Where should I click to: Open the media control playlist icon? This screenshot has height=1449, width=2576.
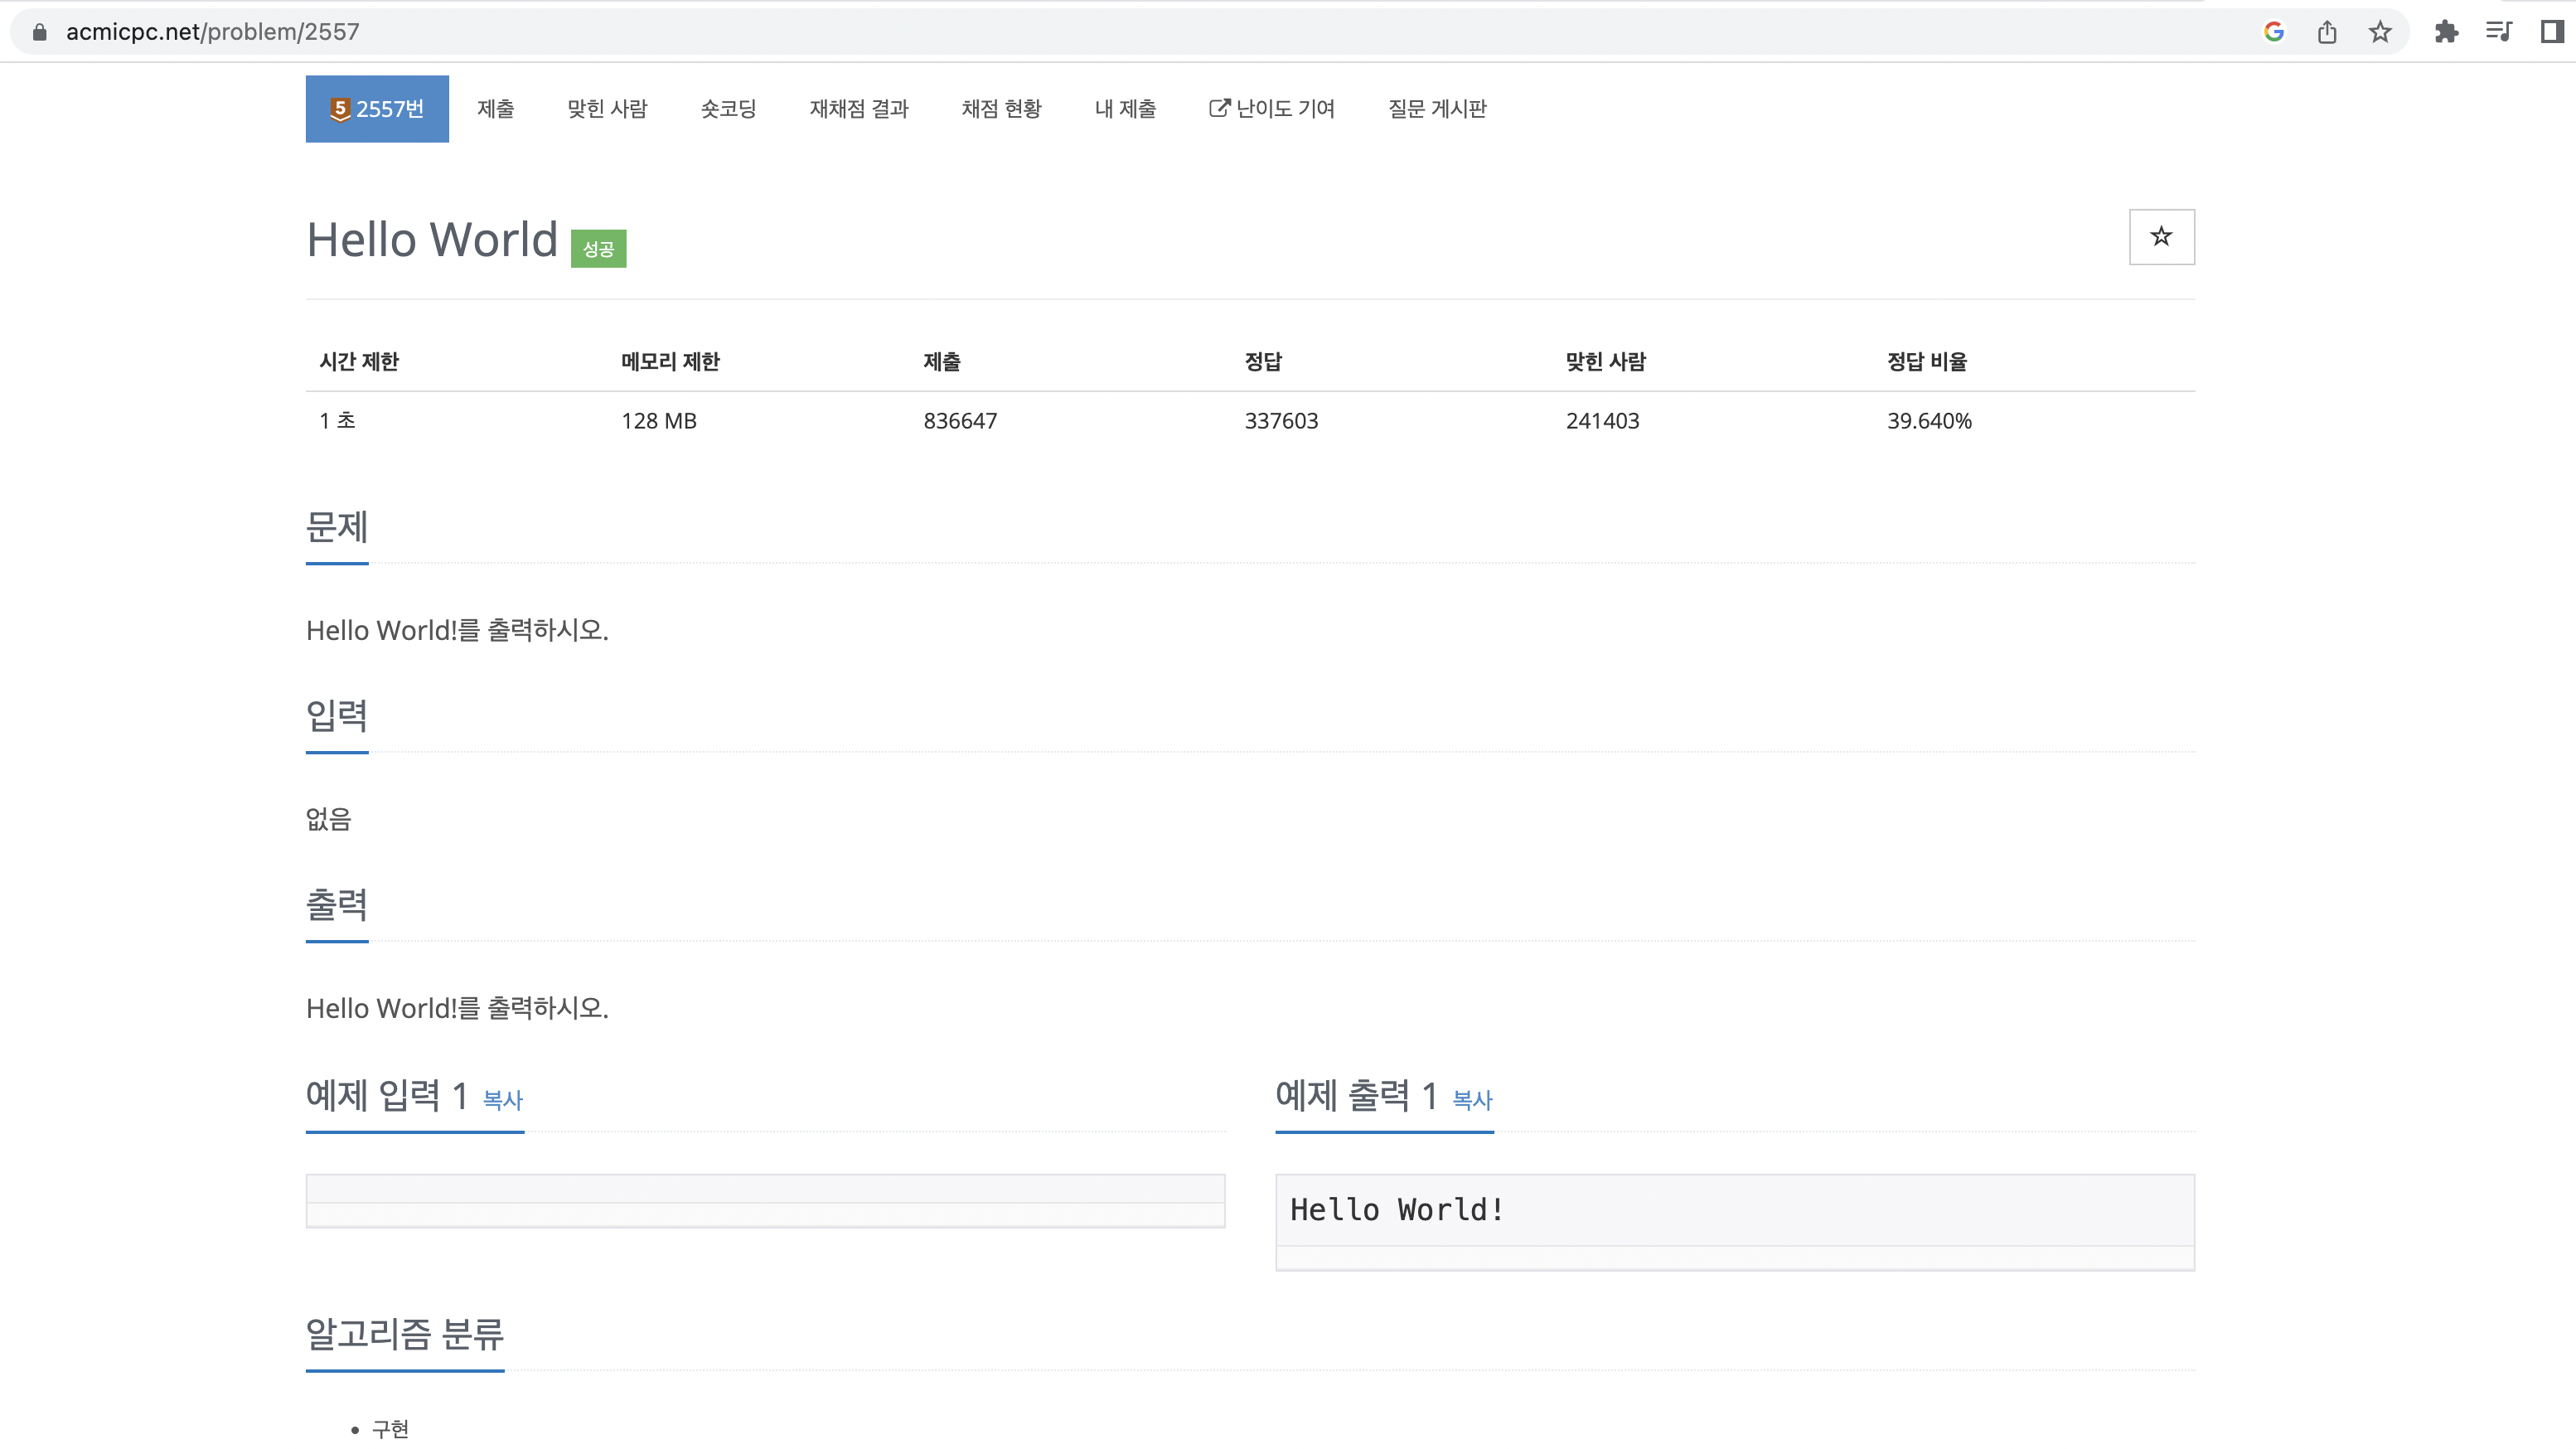2498,32
